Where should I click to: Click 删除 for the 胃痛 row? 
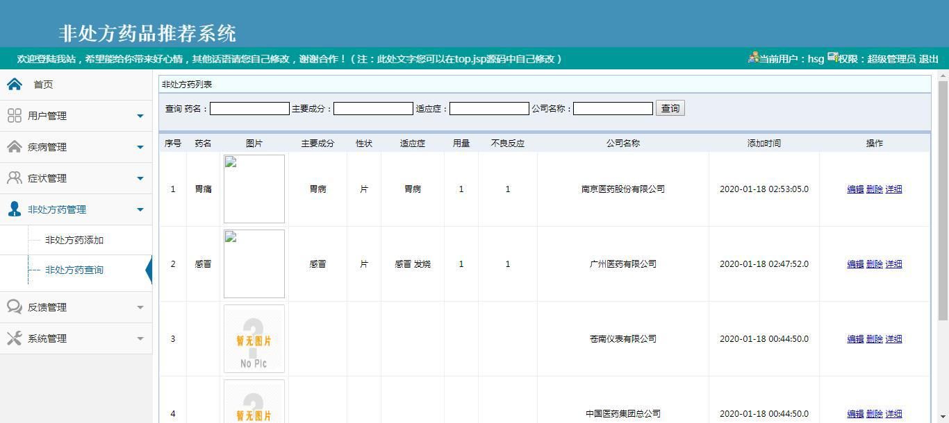875,189
